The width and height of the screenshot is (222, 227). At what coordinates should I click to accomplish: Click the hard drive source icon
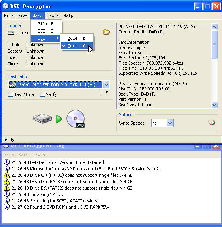point(43,119)
